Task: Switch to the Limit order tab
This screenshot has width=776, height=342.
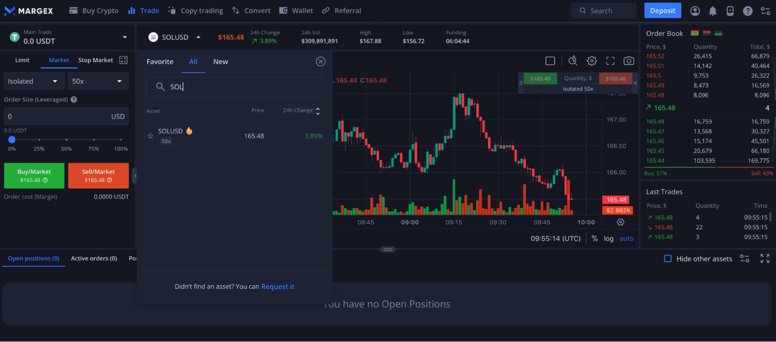Action: tap(22, 60)
